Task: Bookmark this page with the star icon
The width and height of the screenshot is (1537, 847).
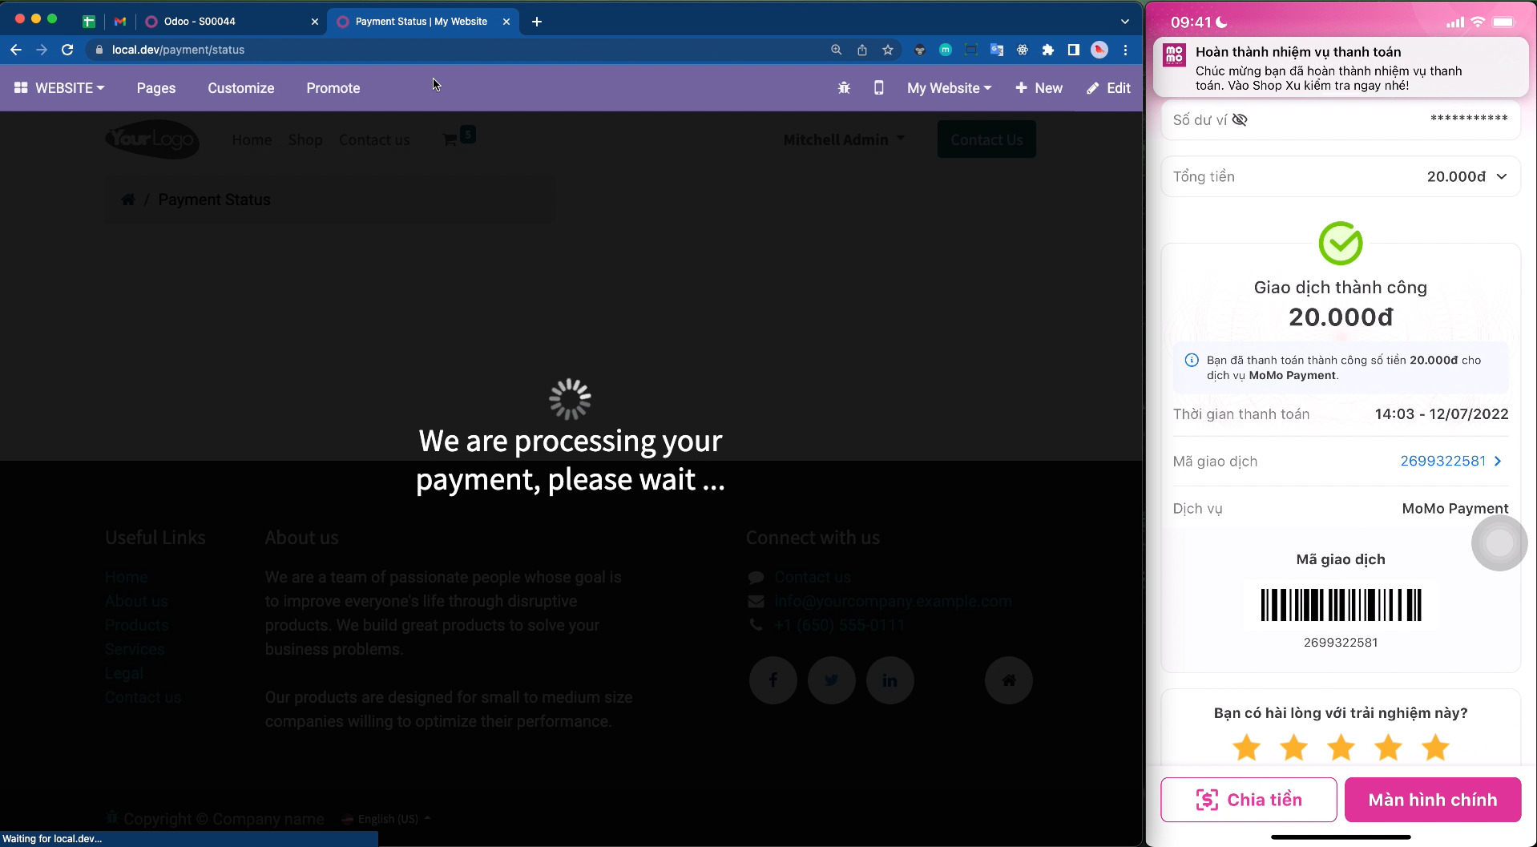Action: (888, 50)
